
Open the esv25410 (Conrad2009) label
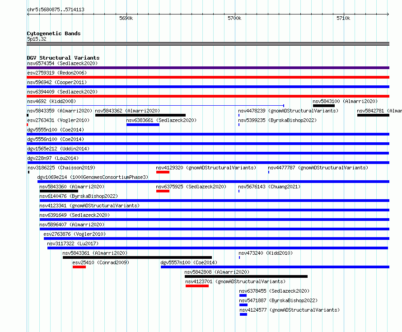(101, 262)
